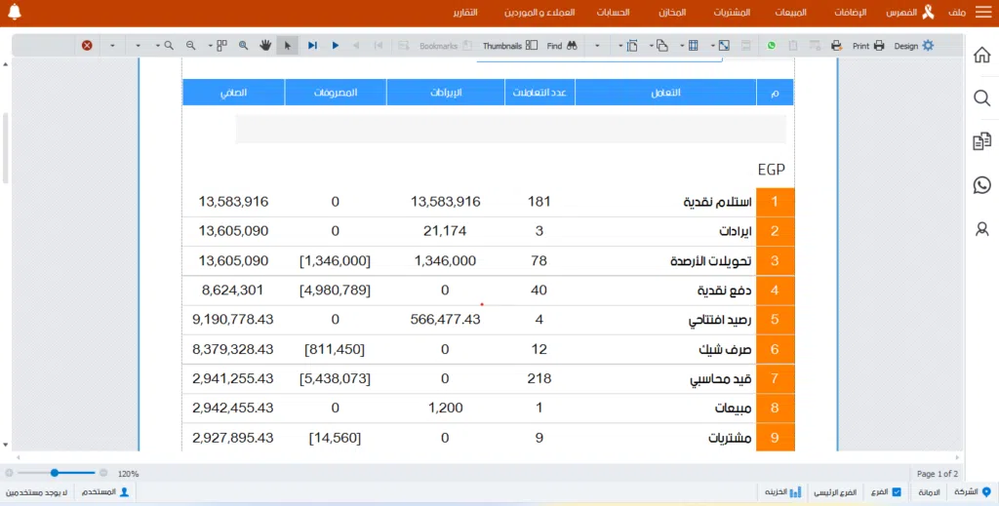Click the zoom slider handle
This screenshot has width=999, height=506.
pos(55,473)
